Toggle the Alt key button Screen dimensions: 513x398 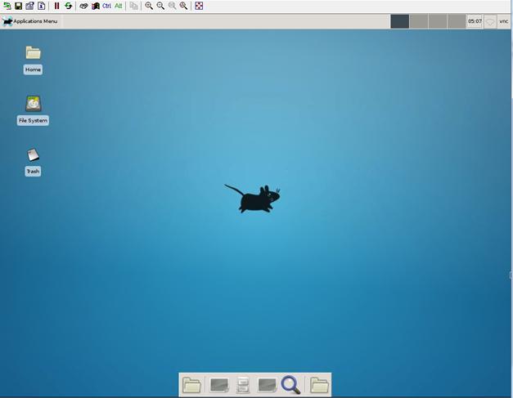click(x=119, y=6)
